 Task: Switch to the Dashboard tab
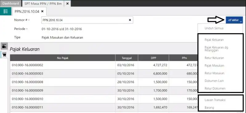(x=11, y=3)
